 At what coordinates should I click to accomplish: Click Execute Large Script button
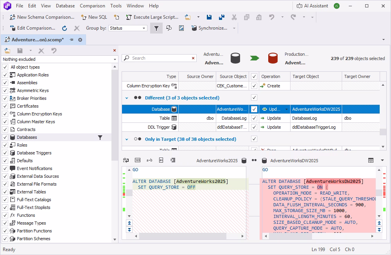(x=152, y=17)
